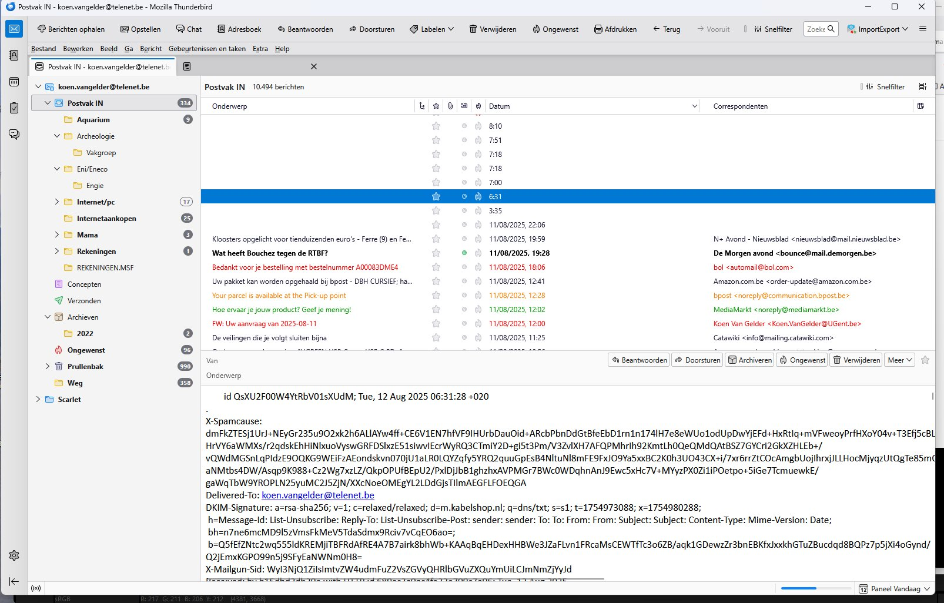Viewport: 944px width, 603px height.
Task: Go back with the Terug button
Action: point(667,29)
